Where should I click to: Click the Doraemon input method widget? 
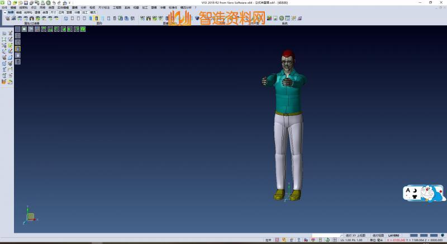(424, 193)
